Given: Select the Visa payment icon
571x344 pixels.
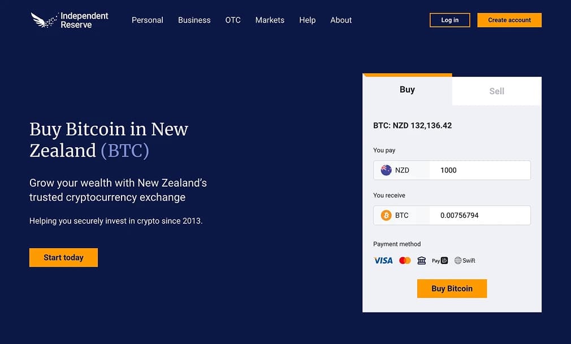Looking at the screenshot, I should [383, 261].
